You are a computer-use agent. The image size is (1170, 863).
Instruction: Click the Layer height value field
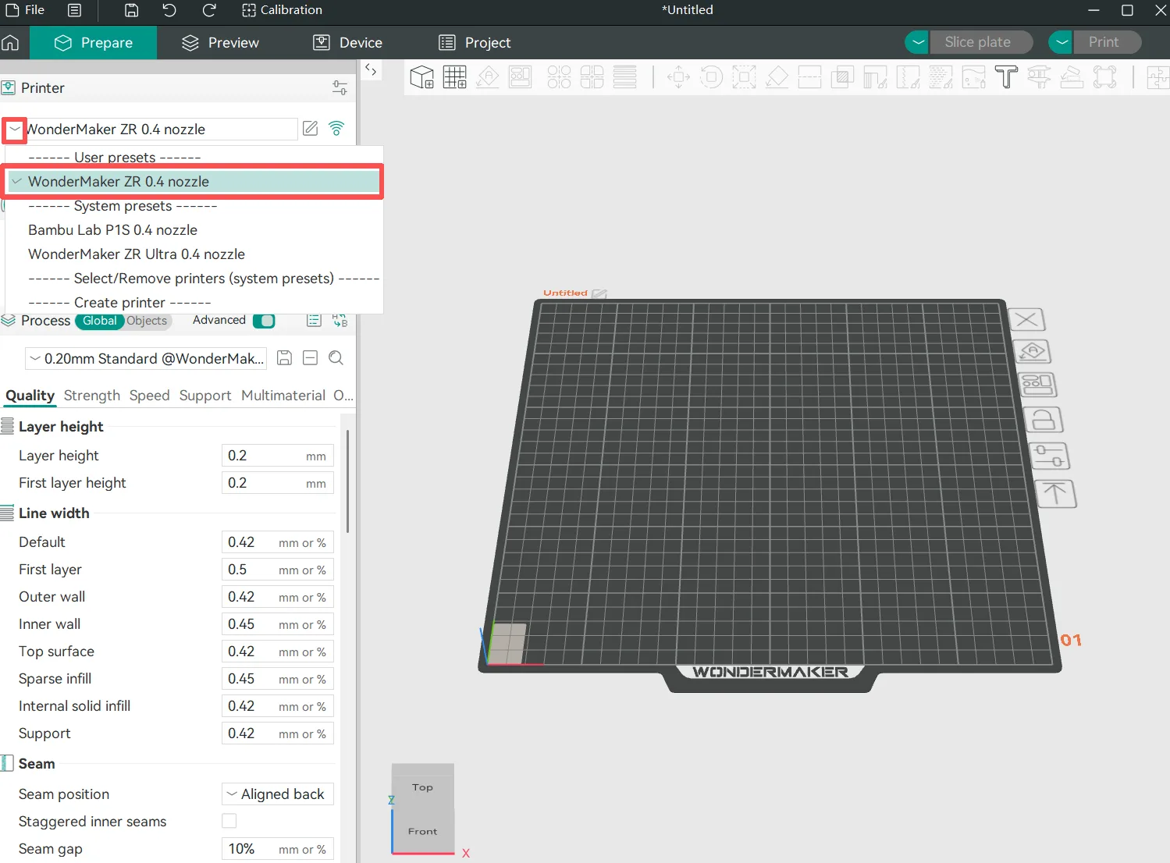pyautogui.click(x=278, y=456)
